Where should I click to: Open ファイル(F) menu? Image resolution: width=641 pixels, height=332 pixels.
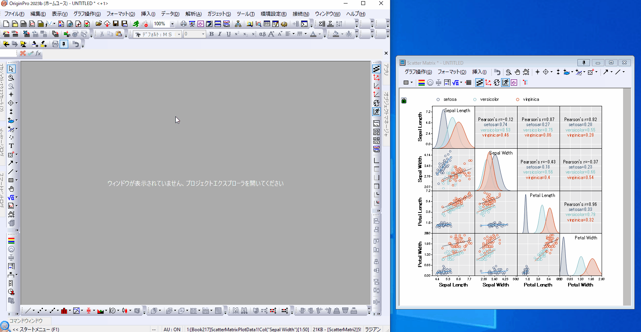(x=14, y=14)
